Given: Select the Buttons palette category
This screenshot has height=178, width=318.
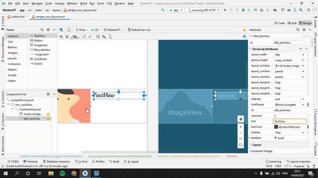Looking at the screenshot, I should pyautogui.click(x=12, y=47).
